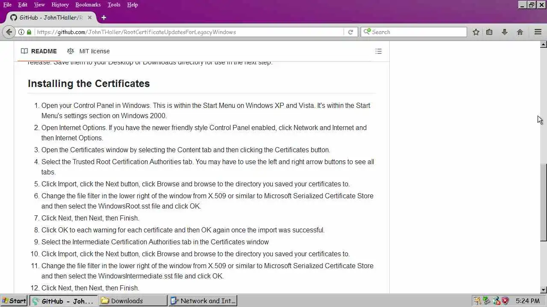Open the File menu

tap(7, 5)
